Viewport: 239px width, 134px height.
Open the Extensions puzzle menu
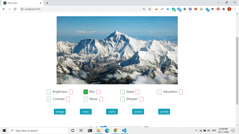224,9
